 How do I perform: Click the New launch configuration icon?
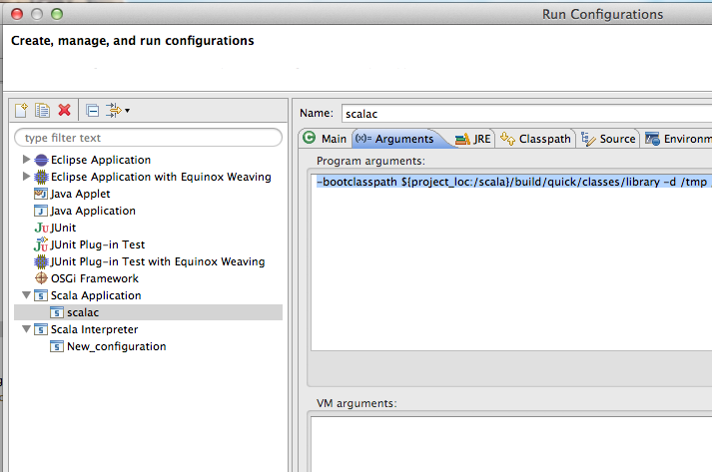coord(21,111)
